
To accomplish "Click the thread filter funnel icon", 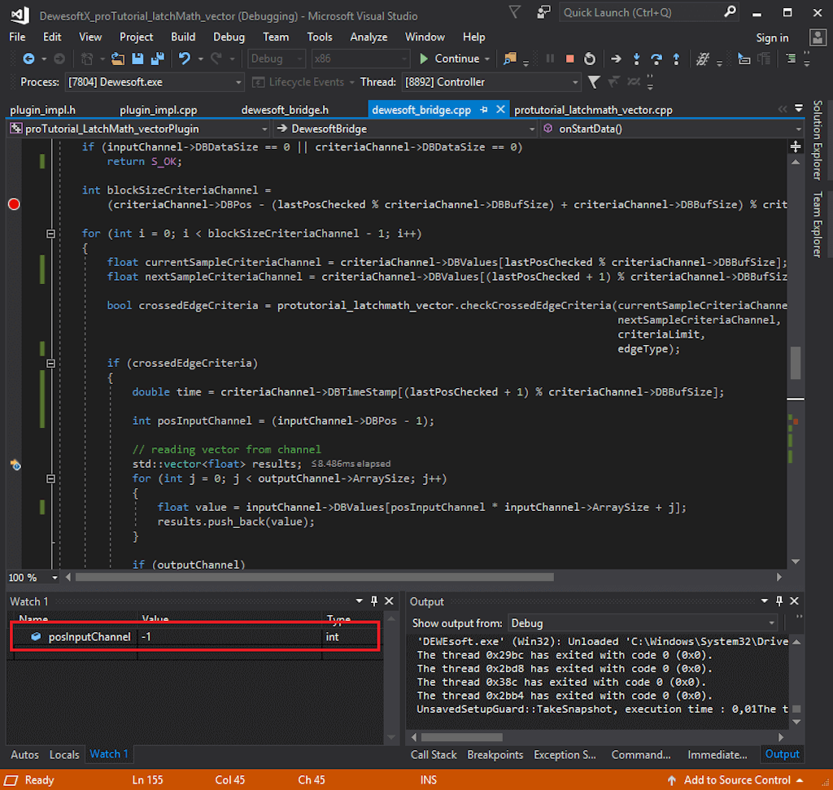I will click(594, 82).
